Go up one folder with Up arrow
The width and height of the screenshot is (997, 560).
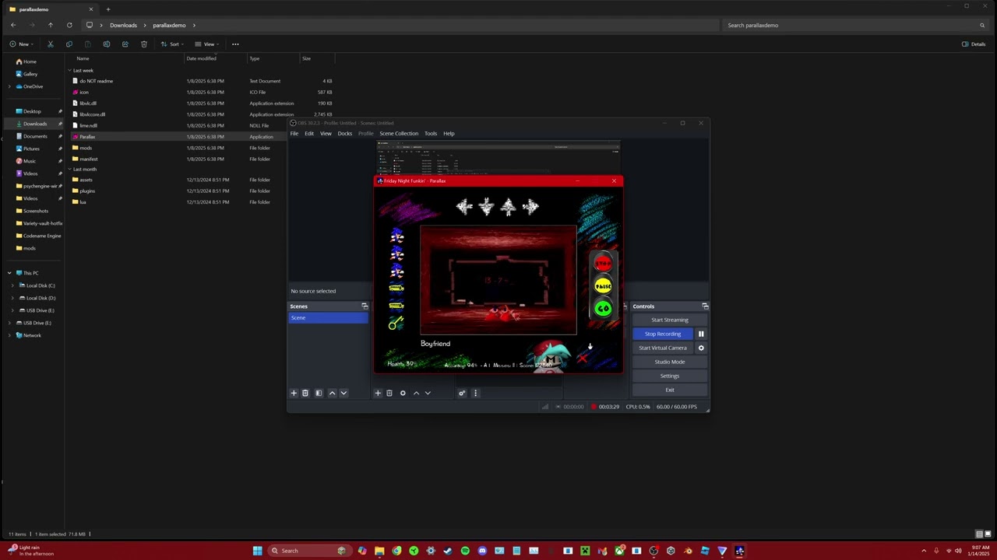pyautogui.click(x=51, y=25)
